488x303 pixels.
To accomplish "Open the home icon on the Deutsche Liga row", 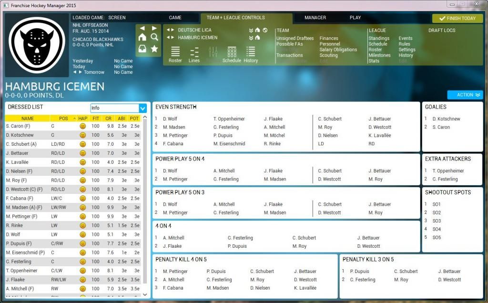I will (x=257, y=30).
